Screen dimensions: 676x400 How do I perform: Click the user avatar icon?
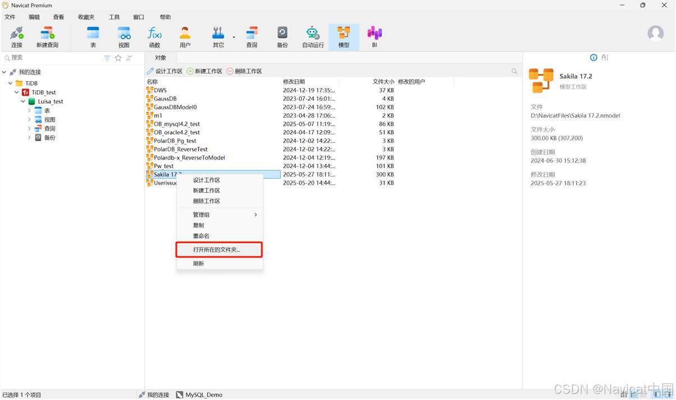(655, 33)
